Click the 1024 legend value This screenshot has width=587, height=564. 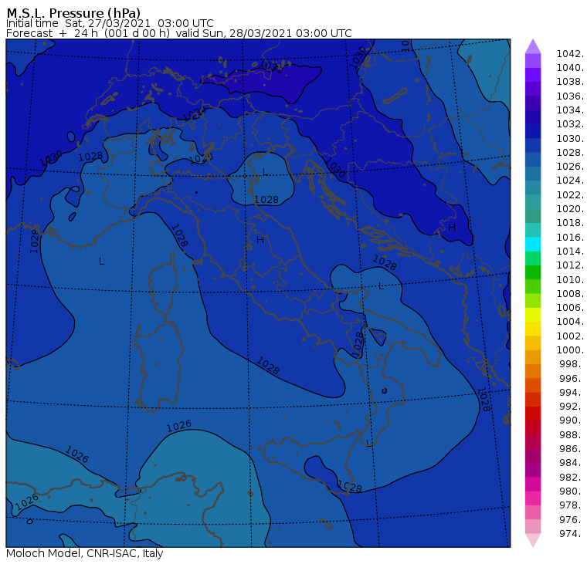point(570,181)
